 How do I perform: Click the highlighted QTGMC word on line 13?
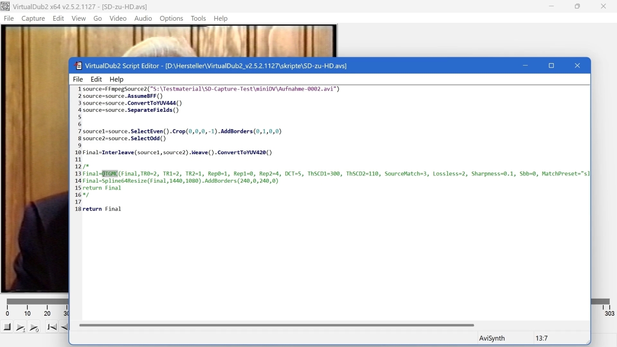(x=110, y=173)
